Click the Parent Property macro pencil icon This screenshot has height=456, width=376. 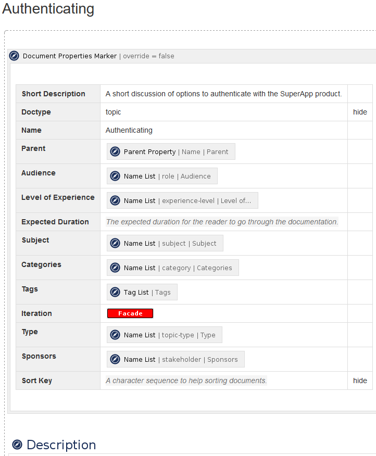[x=115, y=152]
